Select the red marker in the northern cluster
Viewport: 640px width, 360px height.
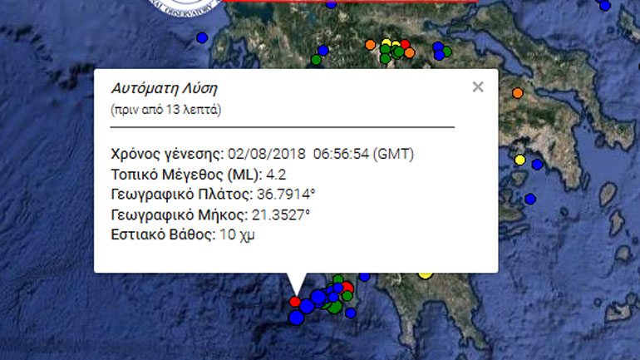(405, 44)
